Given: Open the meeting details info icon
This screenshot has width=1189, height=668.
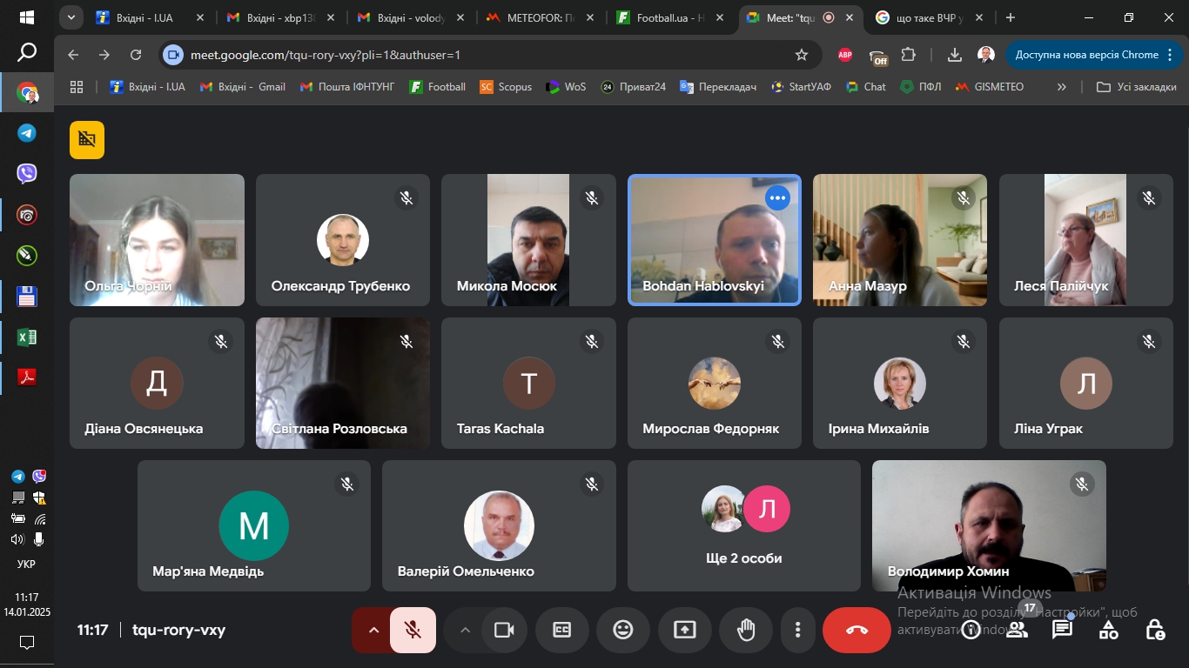Looking at the screenshot, I should [971, 630].
